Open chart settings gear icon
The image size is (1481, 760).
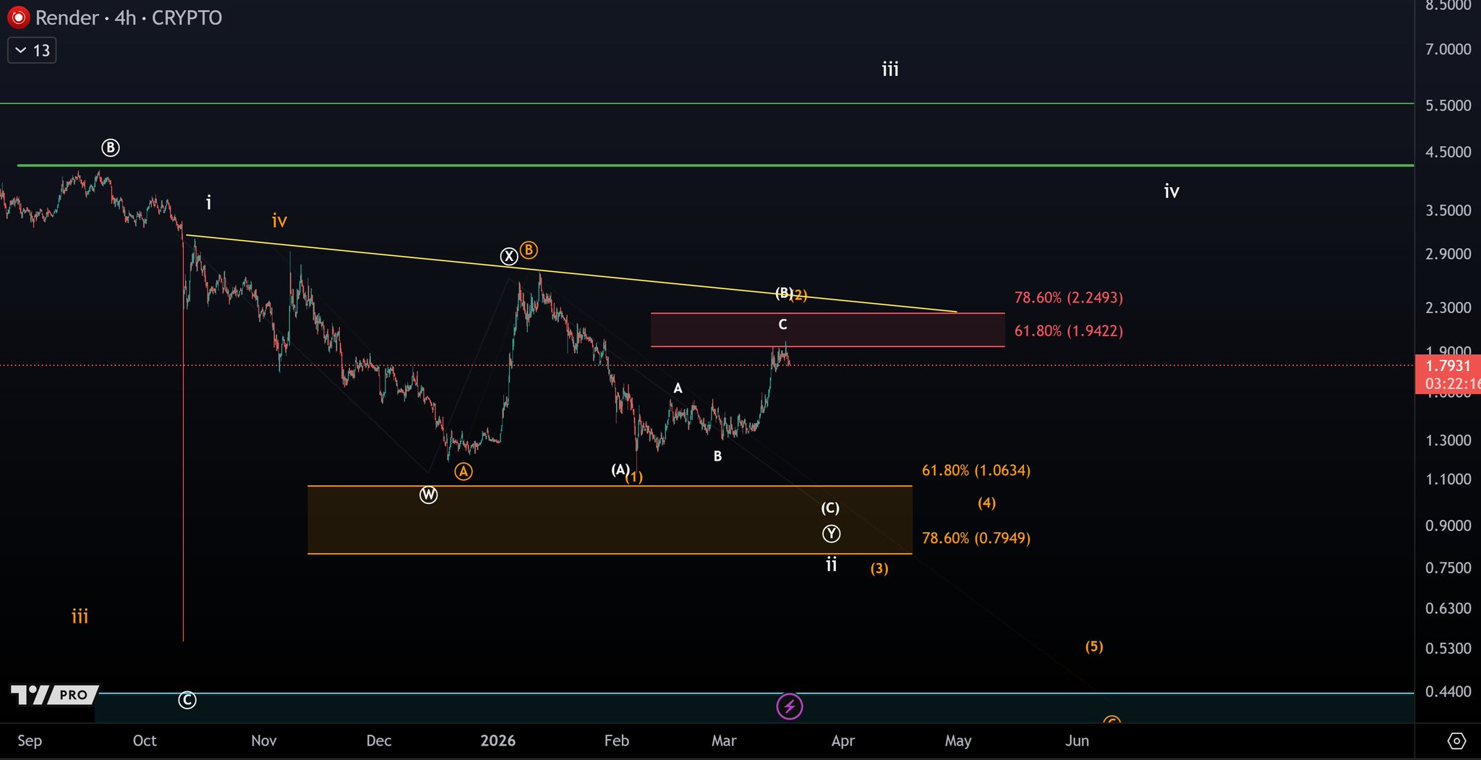(1456, 741)
